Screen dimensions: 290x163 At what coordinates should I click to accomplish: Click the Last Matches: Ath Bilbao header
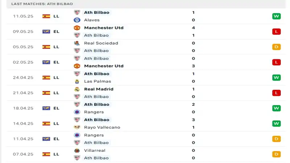42,4
